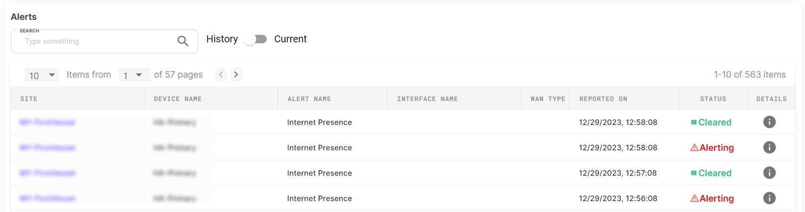Open the items-per-page dropdown showing 10

coord(42,75)
